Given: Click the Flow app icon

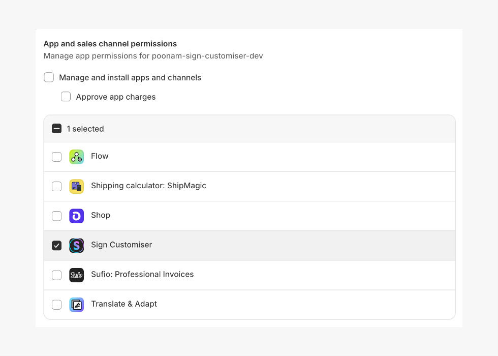Looking at the screenshot, I should (x=76, y=157).
